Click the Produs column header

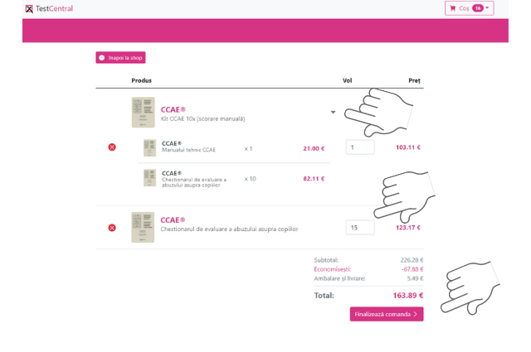click(141, 80)
